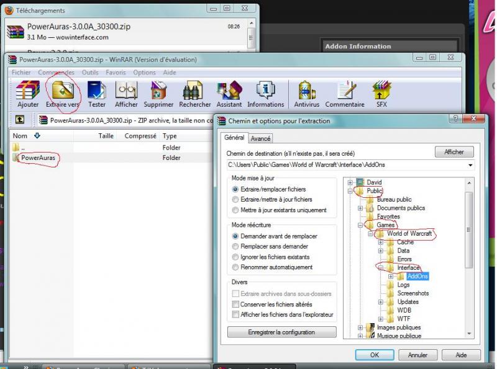
Task: Expand the David tree node
Action: (x=350, y=182)
